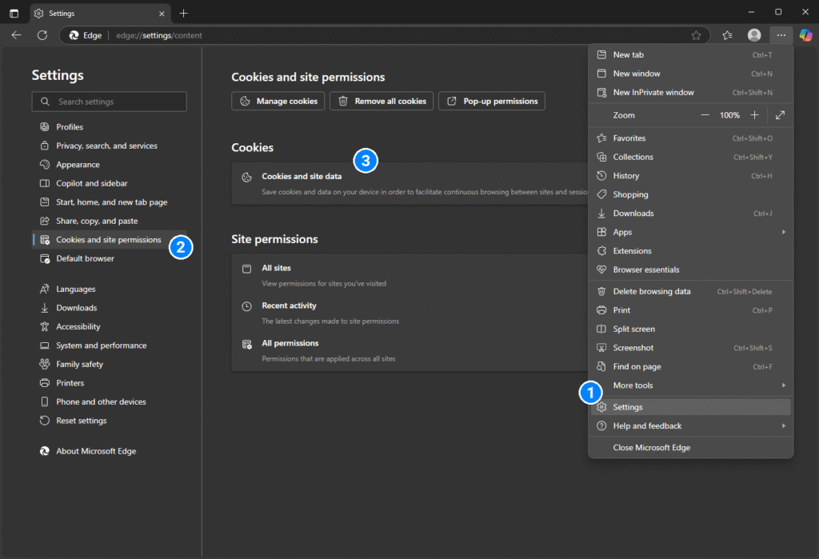
Task: Open the Favorites icon in the toolbar
Action: [x=727, y=35]
